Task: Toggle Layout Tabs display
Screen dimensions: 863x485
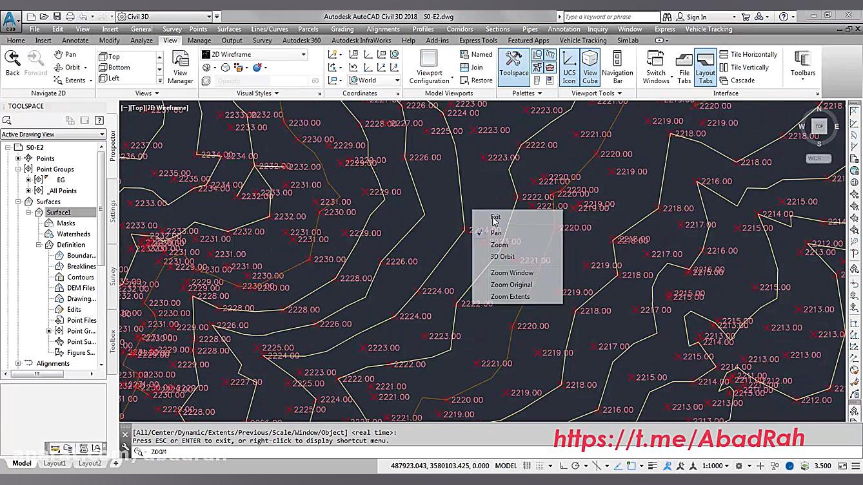Action: [x=705, y=67]
